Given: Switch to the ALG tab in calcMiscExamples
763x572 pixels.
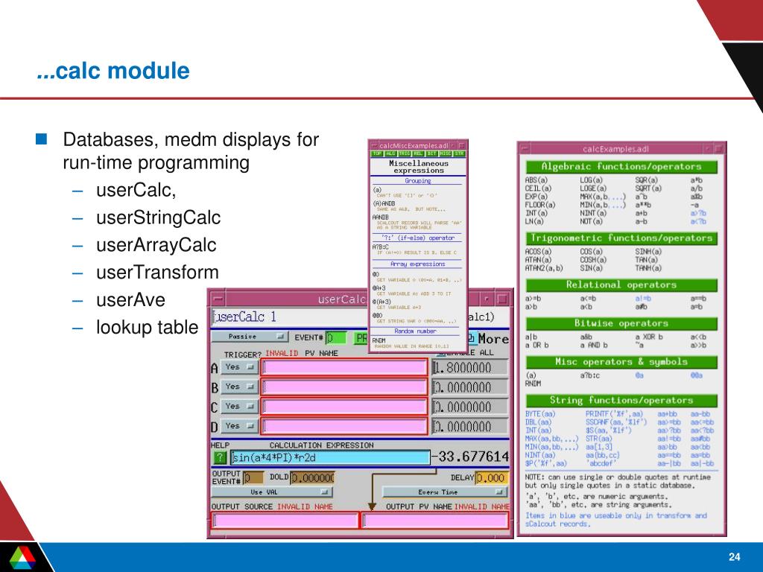Looking at the screenshot, I should pos(390,153).
